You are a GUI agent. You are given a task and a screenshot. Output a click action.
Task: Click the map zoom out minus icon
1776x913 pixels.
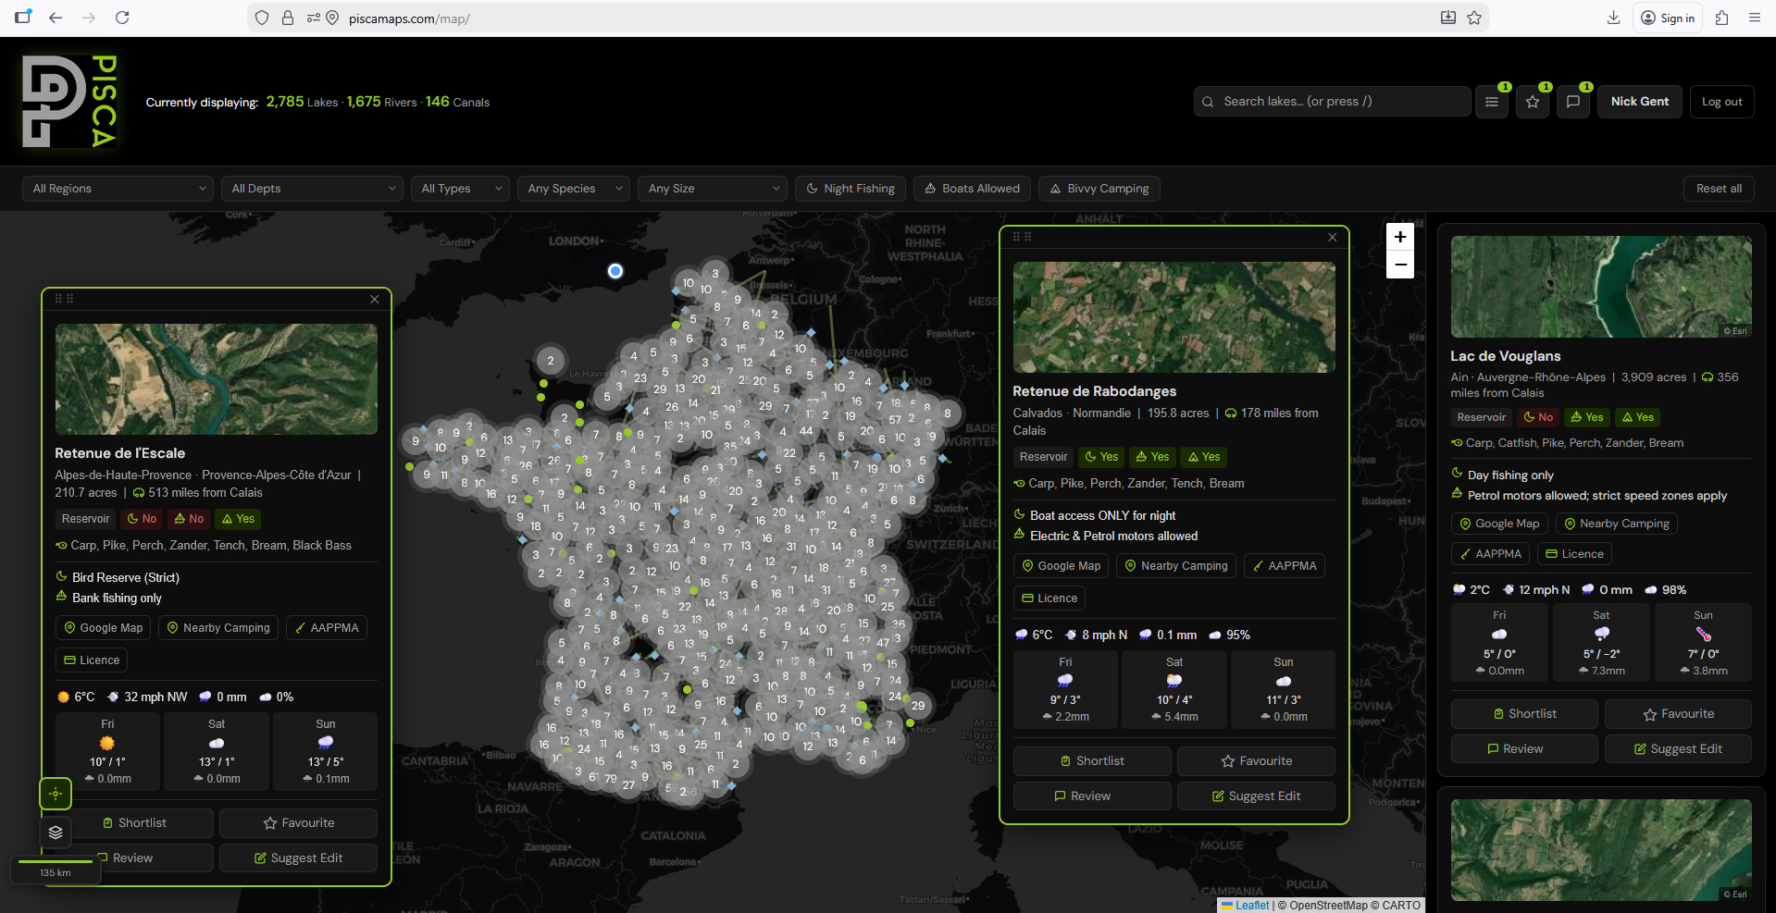point(1399,265)
